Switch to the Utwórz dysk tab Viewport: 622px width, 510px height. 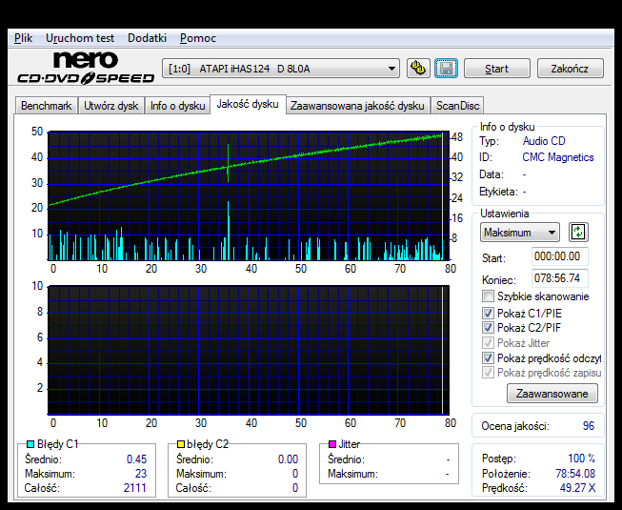(x=111, y=106)
